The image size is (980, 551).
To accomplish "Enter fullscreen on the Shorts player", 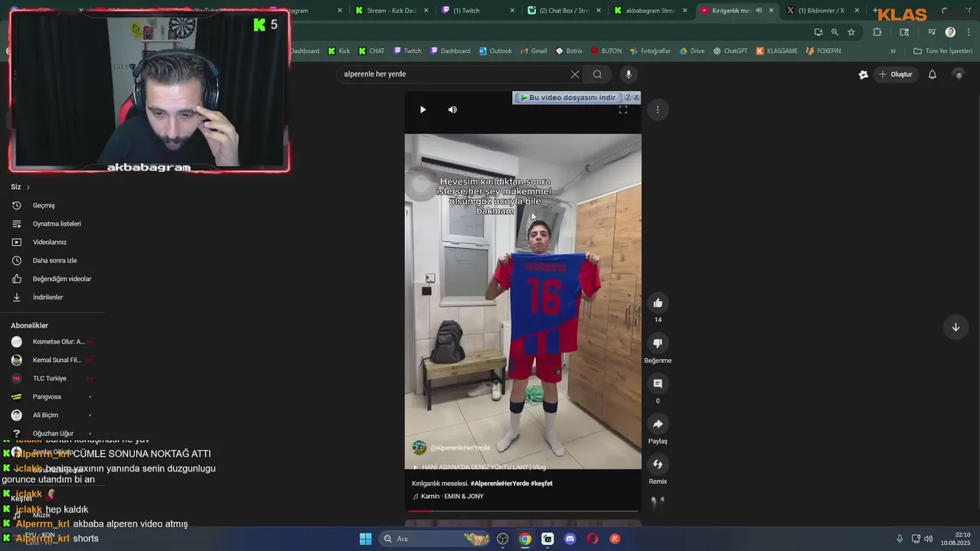I will click(623, 109).
